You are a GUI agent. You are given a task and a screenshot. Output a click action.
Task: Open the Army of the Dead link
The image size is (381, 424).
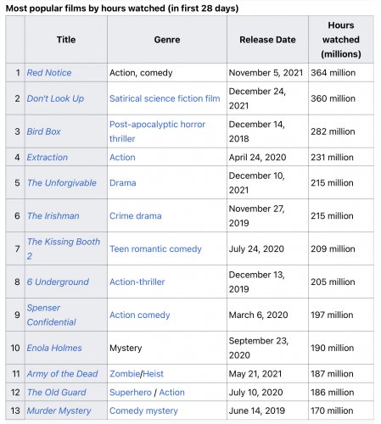62,374
